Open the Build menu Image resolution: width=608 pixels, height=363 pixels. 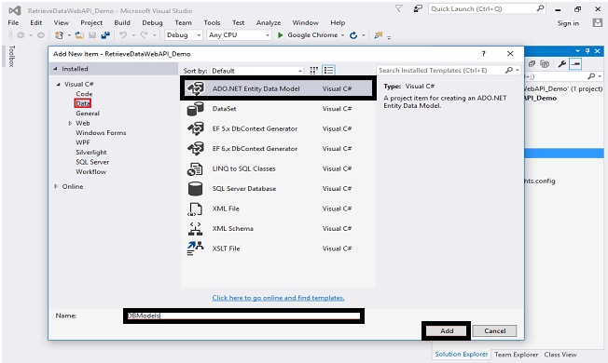[122, 23]
